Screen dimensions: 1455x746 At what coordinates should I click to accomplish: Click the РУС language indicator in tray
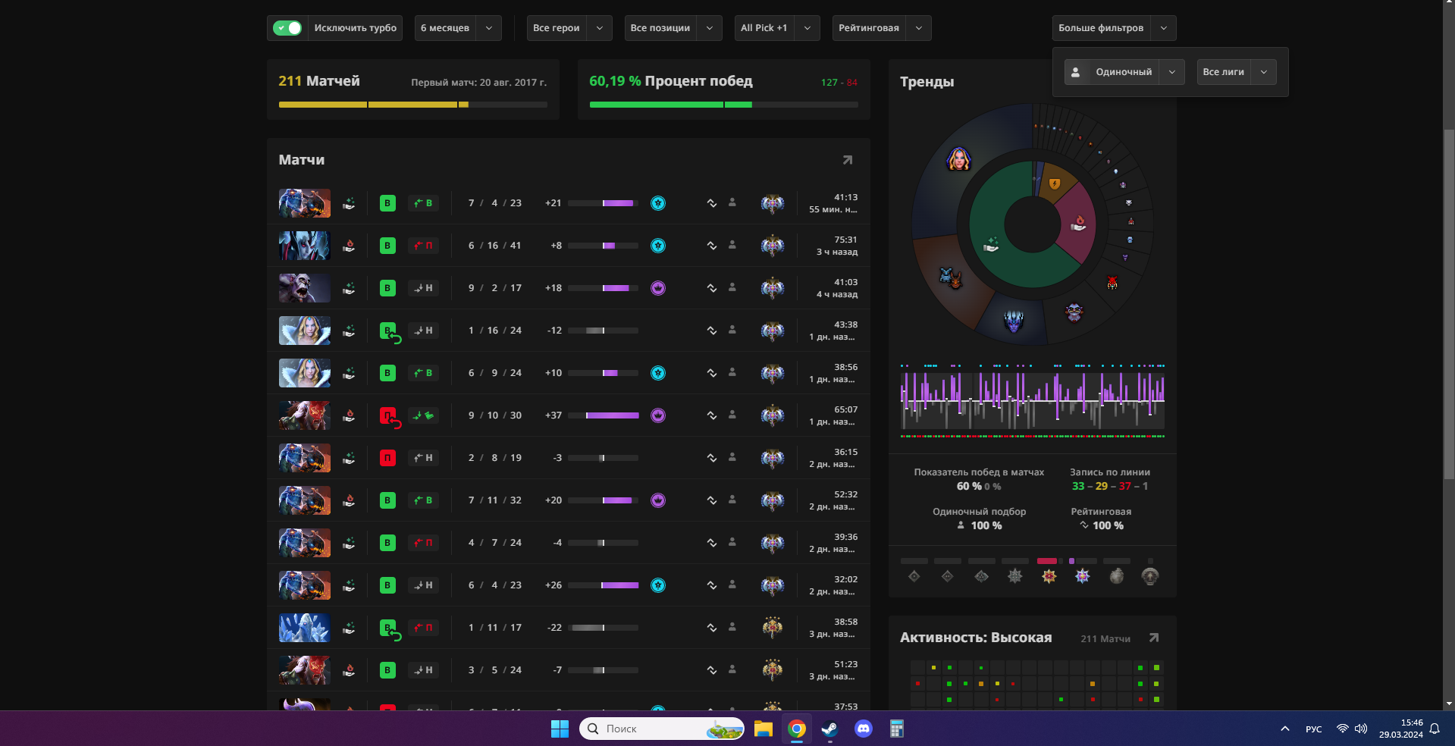[1313, 729]
